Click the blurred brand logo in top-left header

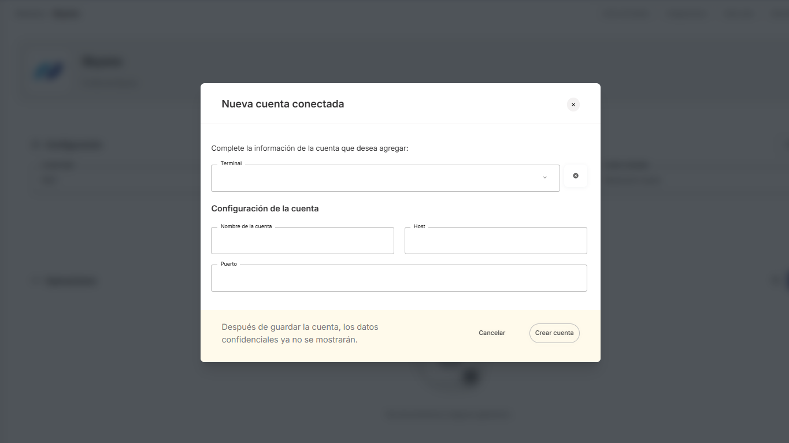pyautogui.click(x=49, y=14)
